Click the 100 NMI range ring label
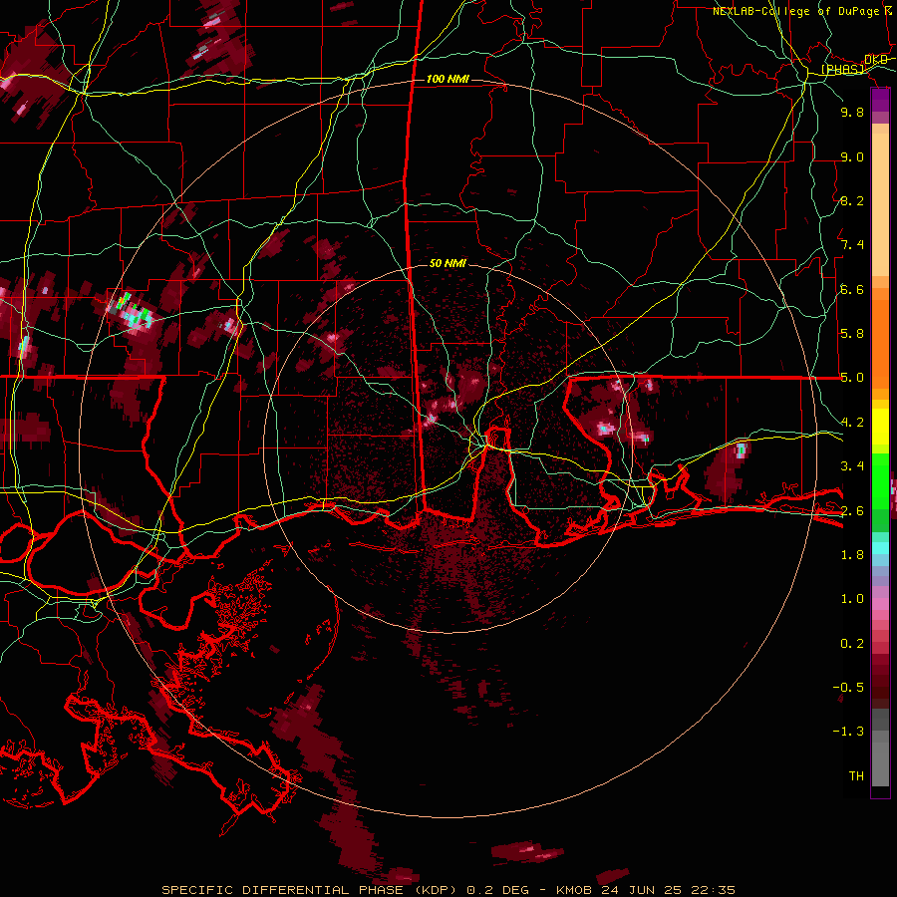897x897 pixels. [x=448, y=79]
